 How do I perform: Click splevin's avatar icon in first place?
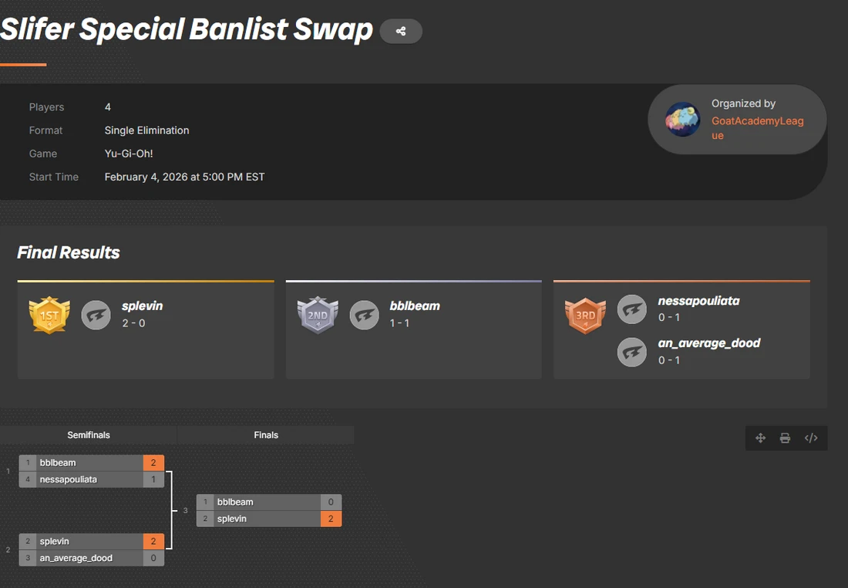tap(96, 315)
